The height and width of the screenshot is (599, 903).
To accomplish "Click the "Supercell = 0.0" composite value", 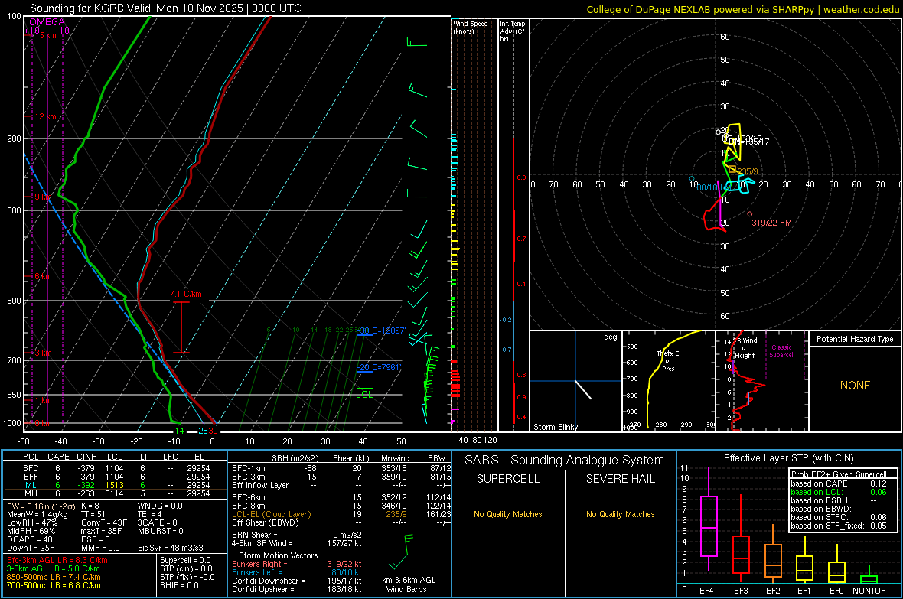I will [x=185, y=560].
